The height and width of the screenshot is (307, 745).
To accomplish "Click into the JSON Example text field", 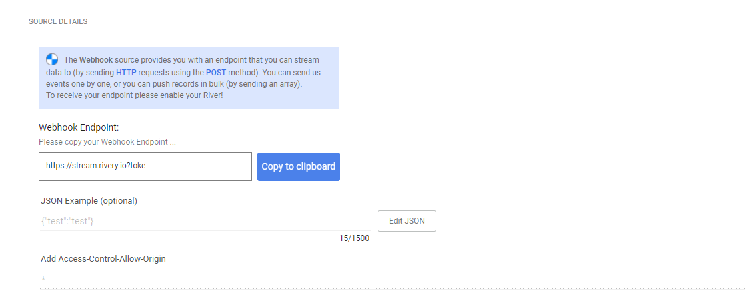I will point(204,221).
